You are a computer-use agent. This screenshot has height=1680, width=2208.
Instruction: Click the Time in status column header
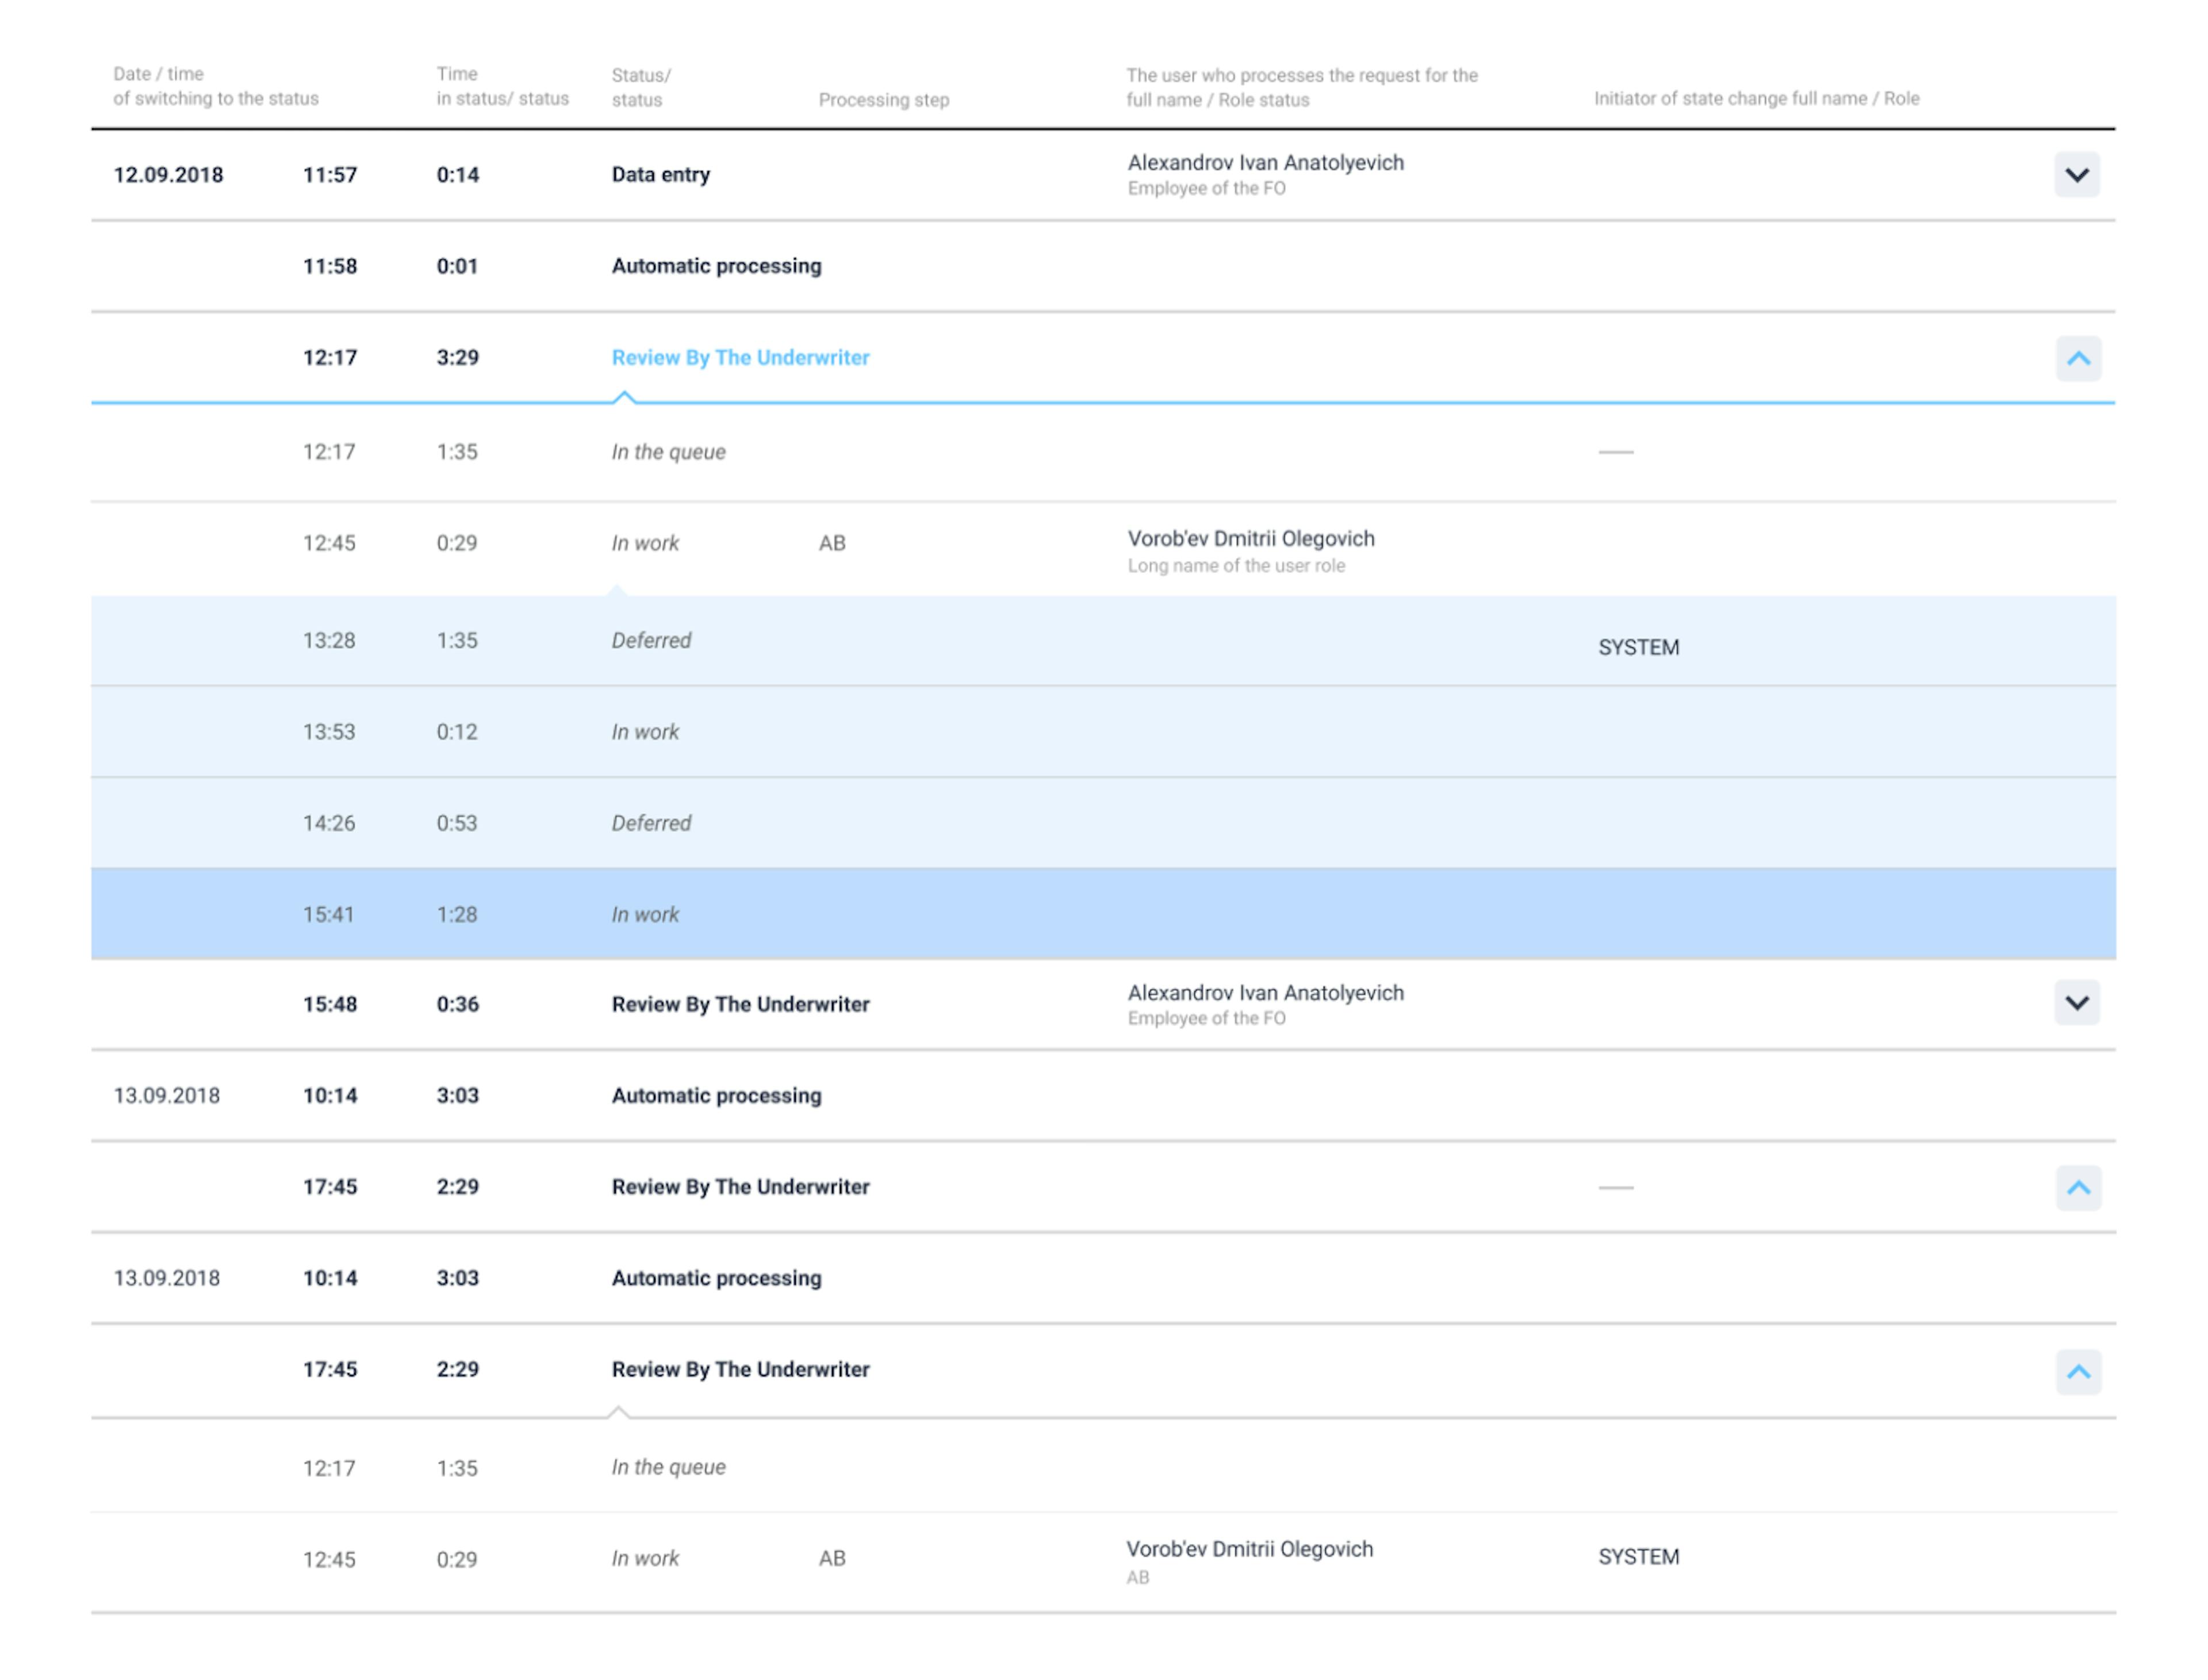[503, 86]
